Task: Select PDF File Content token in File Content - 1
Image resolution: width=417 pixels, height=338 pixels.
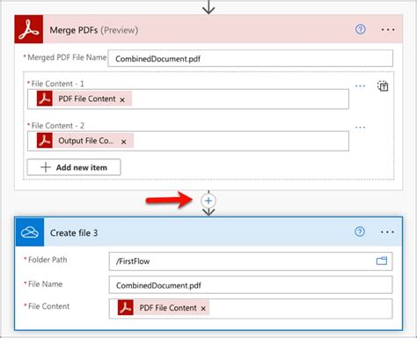Action: 84,99
